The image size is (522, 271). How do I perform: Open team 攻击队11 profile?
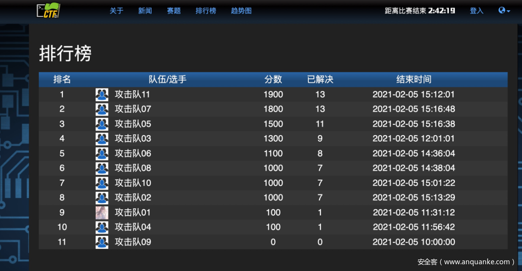coord(132,95)
